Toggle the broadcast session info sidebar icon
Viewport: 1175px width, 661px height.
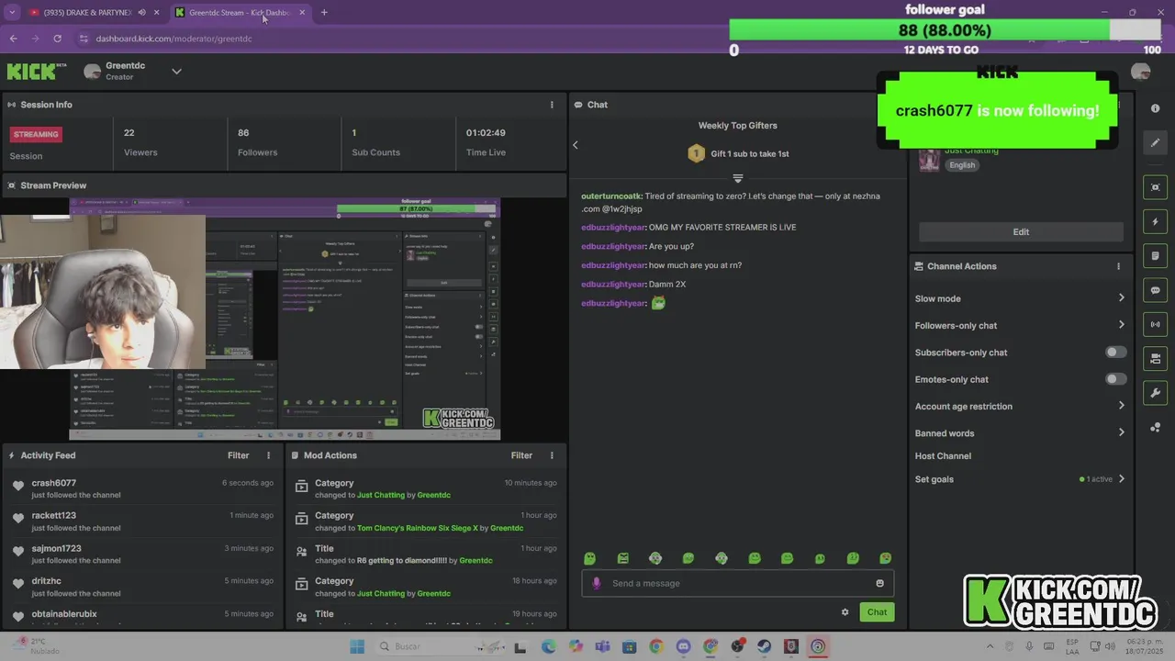click(1155, 324)
